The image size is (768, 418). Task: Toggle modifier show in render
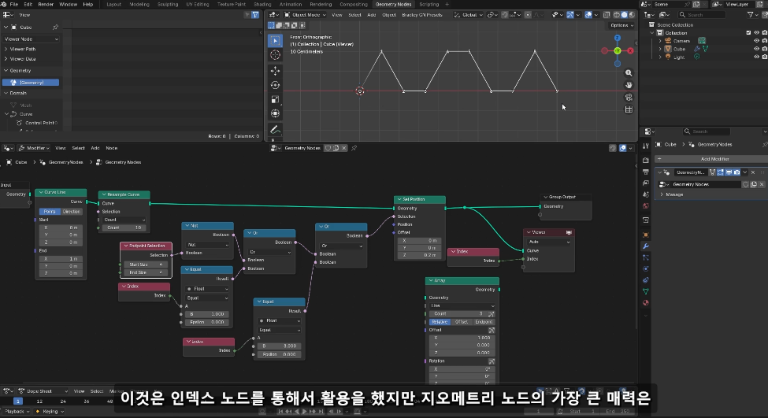tap(736, 172)
